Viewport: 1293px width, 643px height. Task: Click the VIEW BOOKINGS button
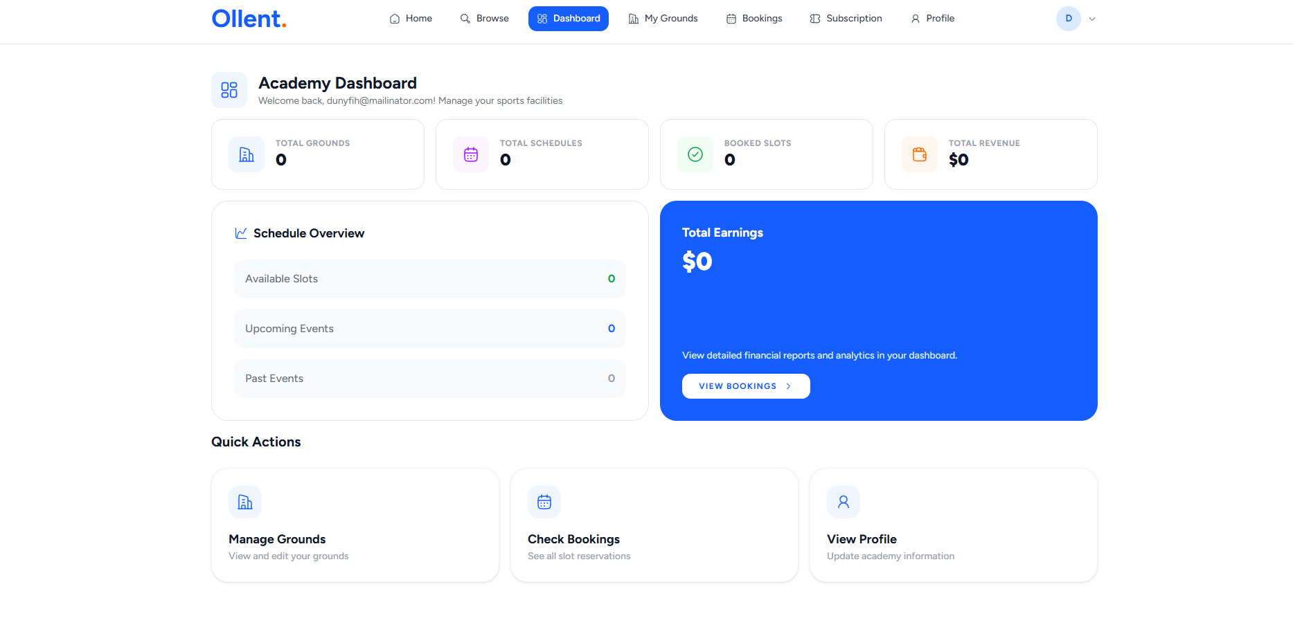(x=746, y=386)
